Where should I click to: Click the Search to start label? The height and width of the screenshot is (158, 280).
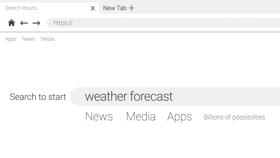click(38, 97)
